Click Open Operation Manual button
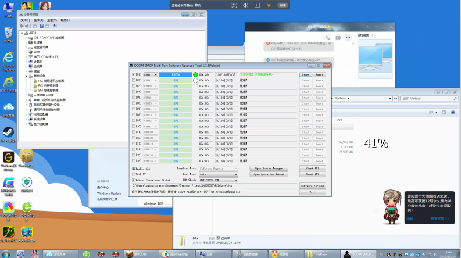 [x=269, y=174]
